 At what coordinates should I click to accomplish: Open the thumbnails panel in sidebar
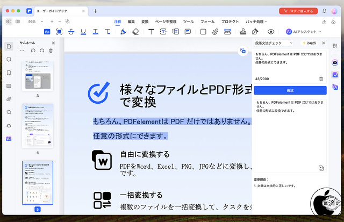pyautogui.click(x=9, y=46)
